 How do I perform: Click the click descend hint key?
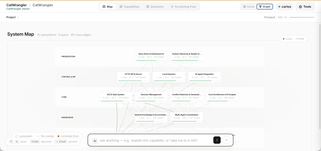35,142
